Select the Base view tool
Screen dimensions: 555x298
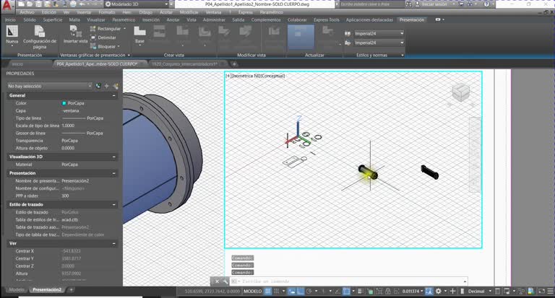pyautogui.click(x=139, y=35)
